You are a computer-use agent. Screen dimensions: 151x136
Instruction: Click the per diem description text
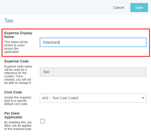click(x=18, y=126)
